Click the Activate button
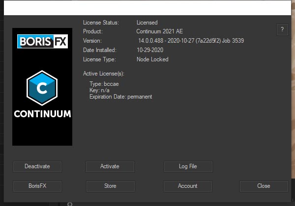Image resolution: width=295 pixels, height=206 pixels. pyautogui.click(x=110, y=166)
